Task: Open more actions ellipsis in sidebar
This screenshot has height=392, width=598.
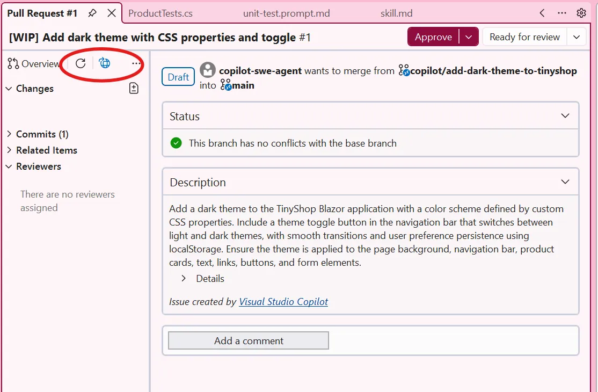Action: pos(136,63)
